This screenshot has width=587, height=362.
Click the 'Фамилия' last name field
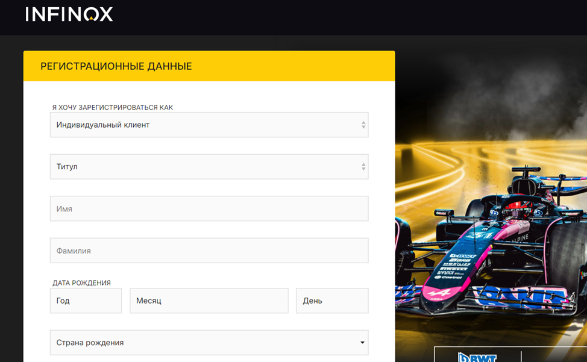209,251
